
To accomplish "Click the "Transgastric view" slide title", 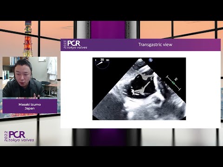I will click(155, 45).
